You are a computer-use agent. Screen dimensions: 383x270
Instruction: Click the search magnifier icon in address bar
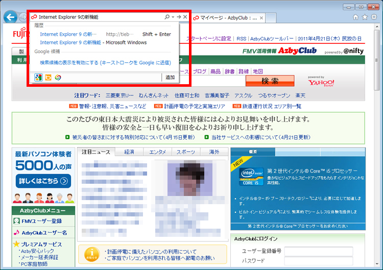click(167, 17)
